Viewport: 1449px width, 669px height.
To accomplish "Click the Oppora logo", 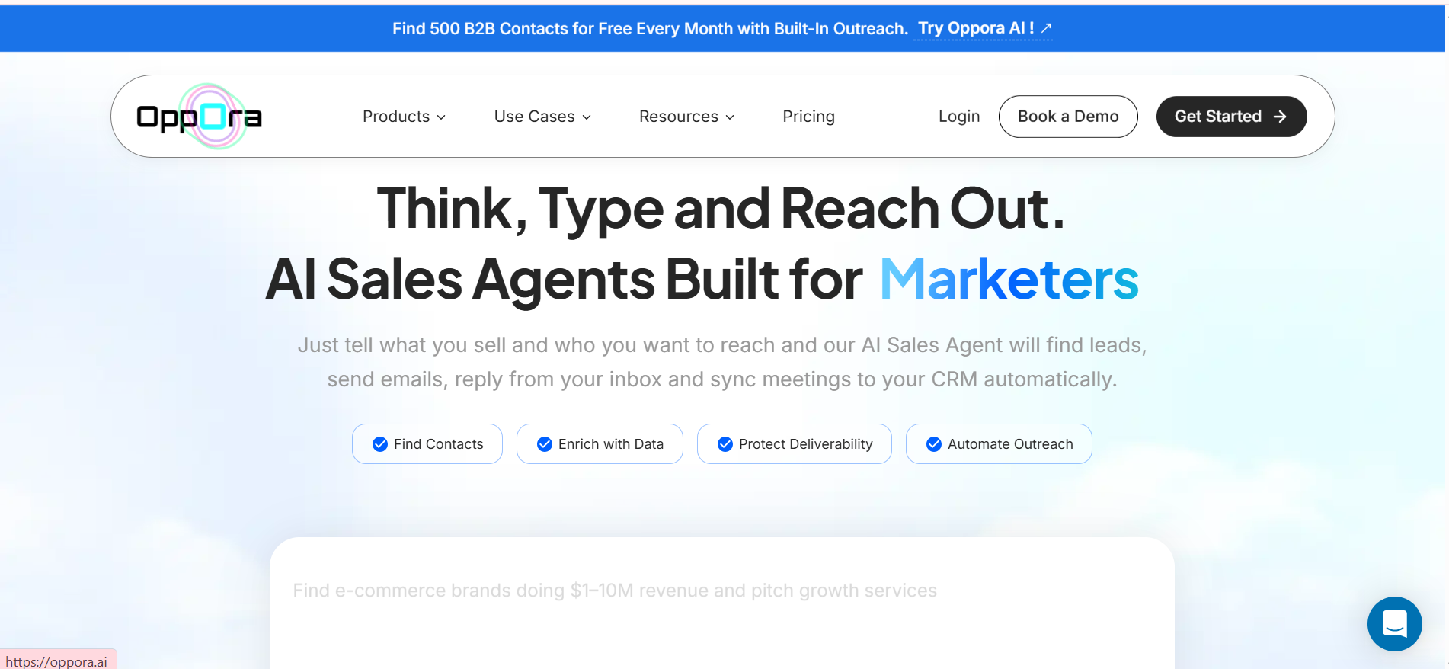I will coord(199,117).
